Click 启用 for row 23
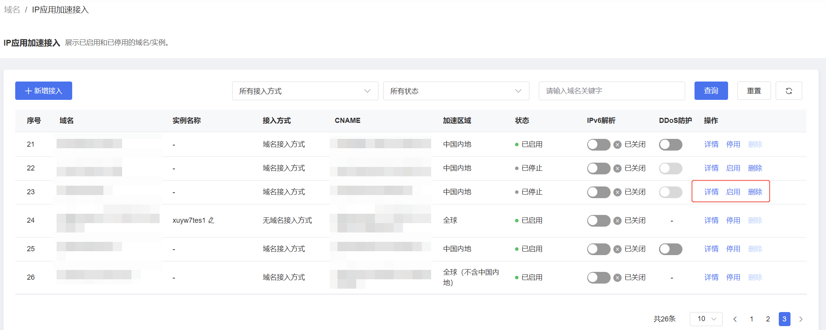Image resolution: width=826 pixels, height=330 pixels. click(733, 192)
